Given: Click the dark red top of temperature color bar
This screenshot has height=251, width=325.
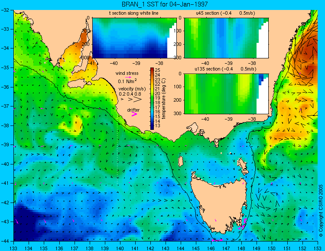Looking at the screenshot, I should (x=152, y=69).
